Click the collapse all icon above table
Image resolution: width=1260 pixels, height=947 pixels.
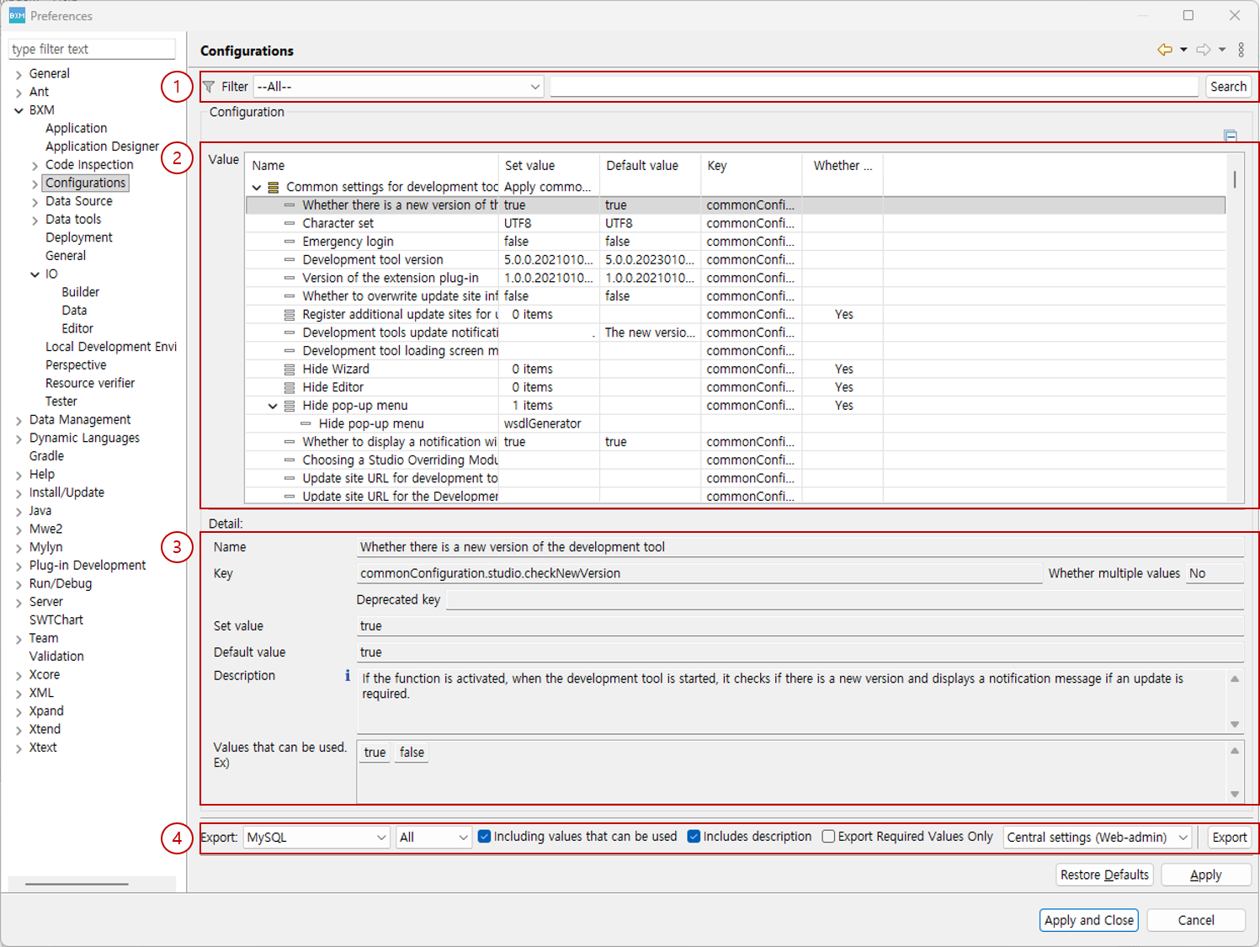[1231, 136]
